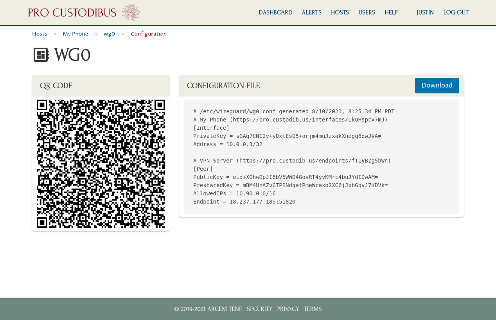Navigate to the Hosts page
The height and width of the screenshot is (320, 496).
(340, 13)
